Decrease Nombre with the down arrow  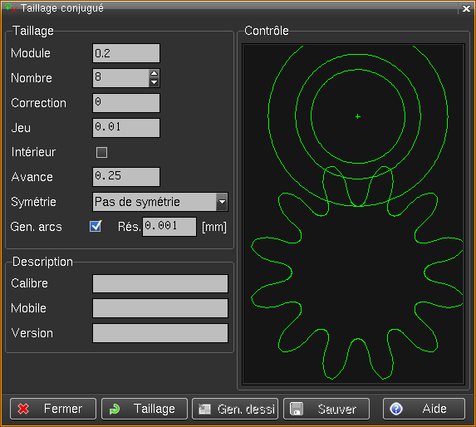click(x=155, y=82)
